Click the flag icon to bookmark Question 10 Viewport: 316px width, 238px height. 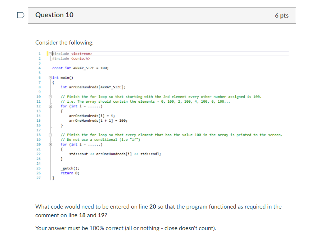21,14
